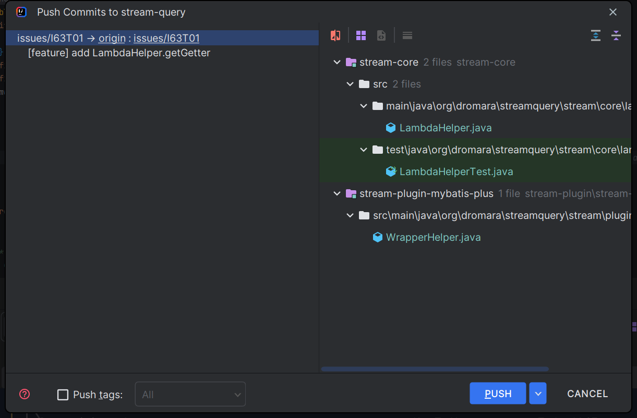
Task: Click the origin remote link
Action: [112, 38]
